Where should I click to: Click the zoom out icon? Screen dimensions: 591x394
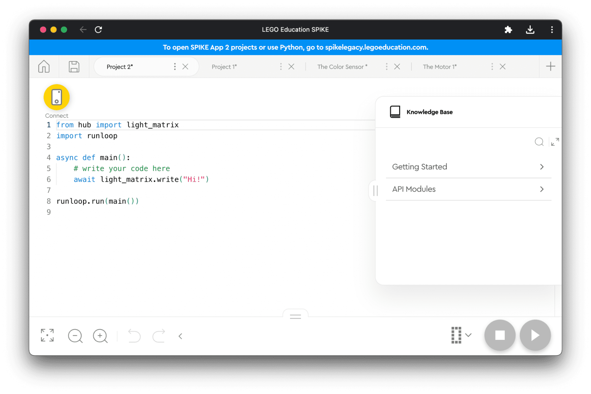[x=76, y=335]
